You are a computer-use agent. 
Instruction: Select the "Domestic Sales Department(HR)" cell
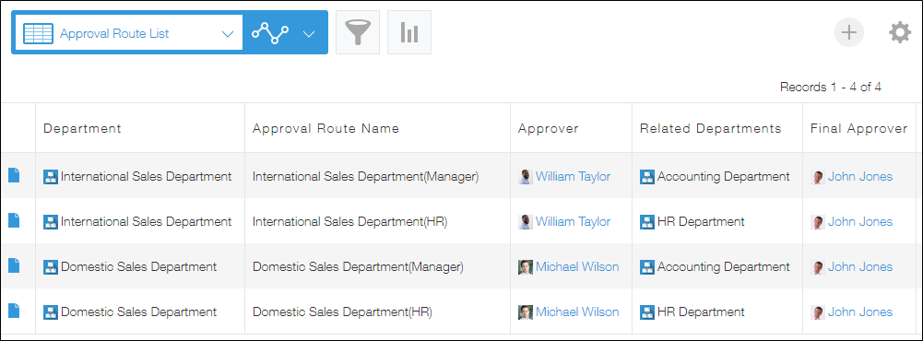click(x=378, y=312)
